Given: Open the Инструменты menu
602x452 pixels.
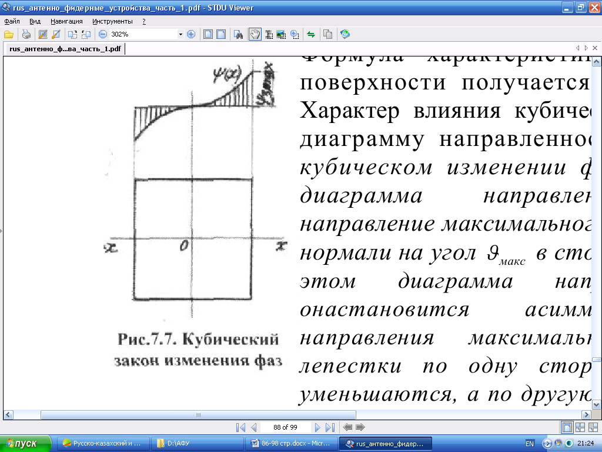Looking at the screenshot, I should point(112,21).
